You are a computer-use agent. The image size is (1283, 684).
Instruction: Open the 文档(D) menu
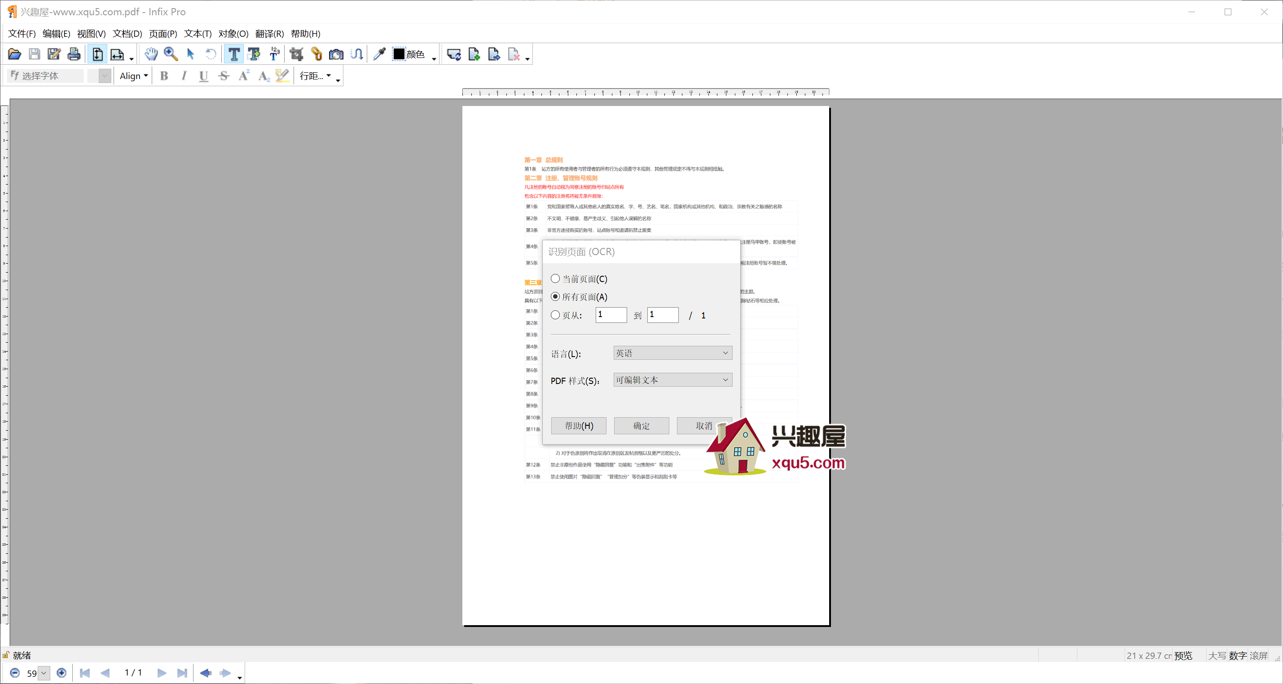point(127,33)
